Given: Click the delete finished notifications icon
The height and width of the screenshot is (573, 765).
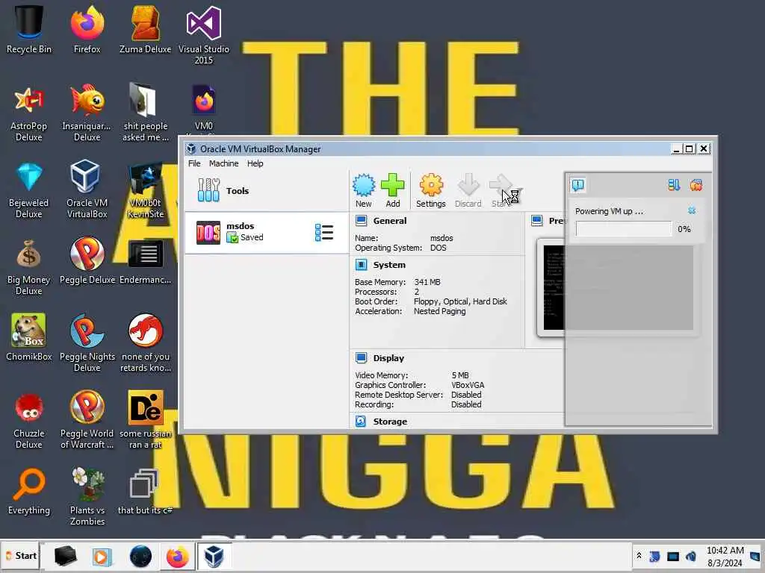Looking at the screenshot, I should point(696,185).
